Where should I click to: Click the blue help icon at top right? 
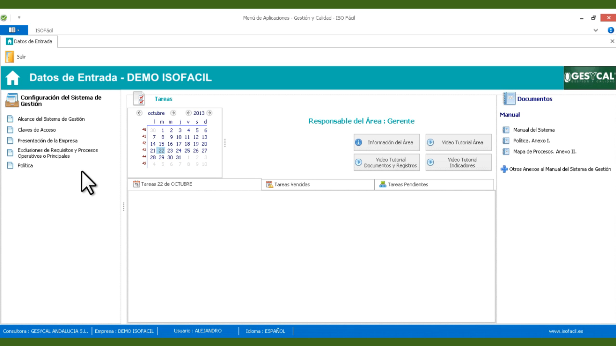[x=611, y=30]
